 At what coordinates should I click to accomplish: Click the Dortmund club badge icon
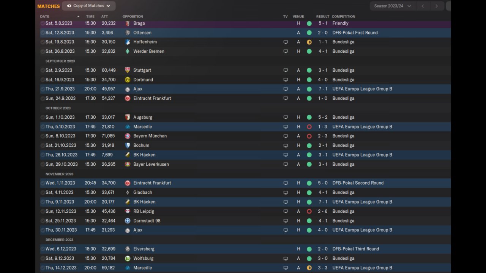coord(128,80)
